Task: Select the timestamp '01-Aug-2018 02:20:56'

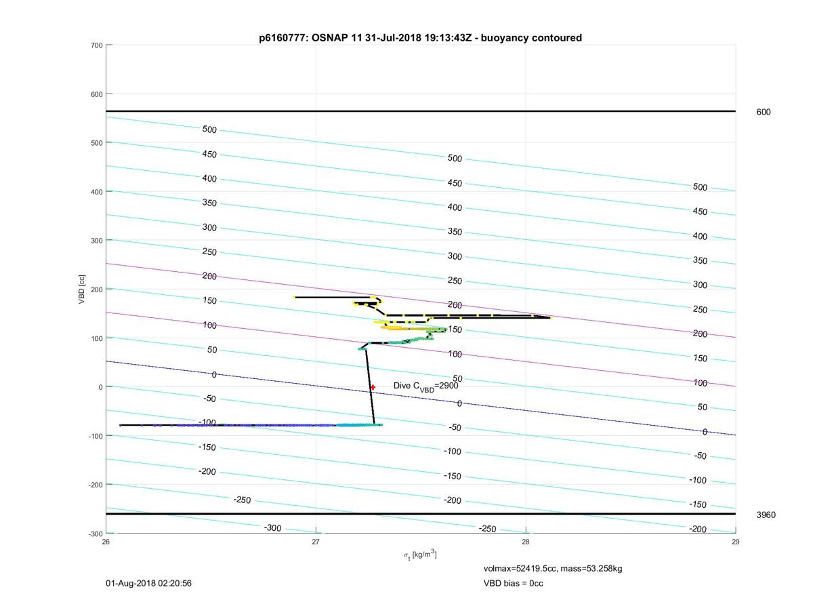Action: click(x=148, y=583)
